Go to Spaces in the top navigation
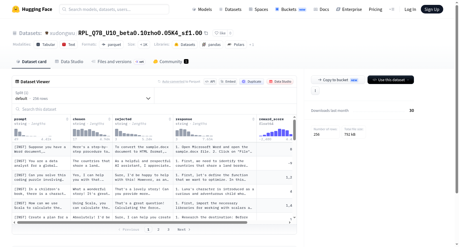Screen dimensions: 459x247 click(x=258, y=9)
